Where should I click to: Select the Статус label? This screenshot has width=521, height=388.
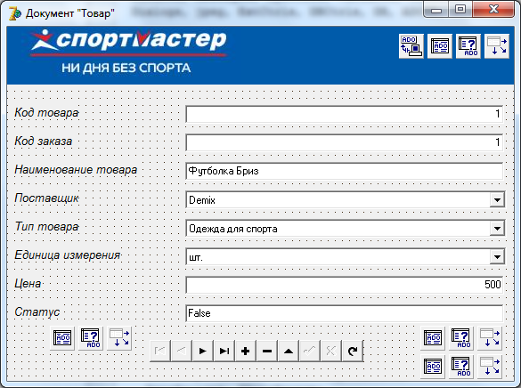37,312
